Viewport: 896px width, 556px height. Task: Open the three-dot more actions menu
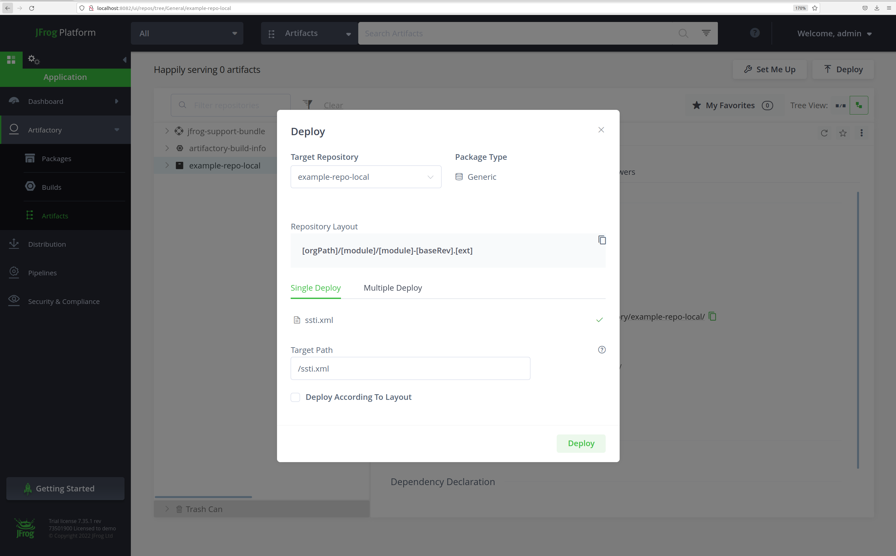coord(861,133)
